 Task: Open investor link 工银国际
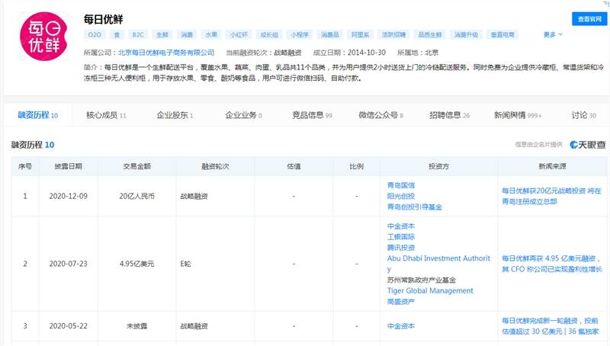(x=401, y=237)
